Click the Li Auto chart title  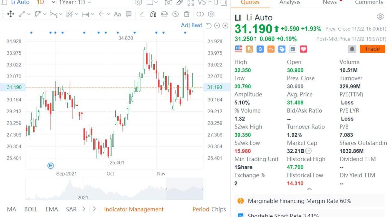(20, 2)
